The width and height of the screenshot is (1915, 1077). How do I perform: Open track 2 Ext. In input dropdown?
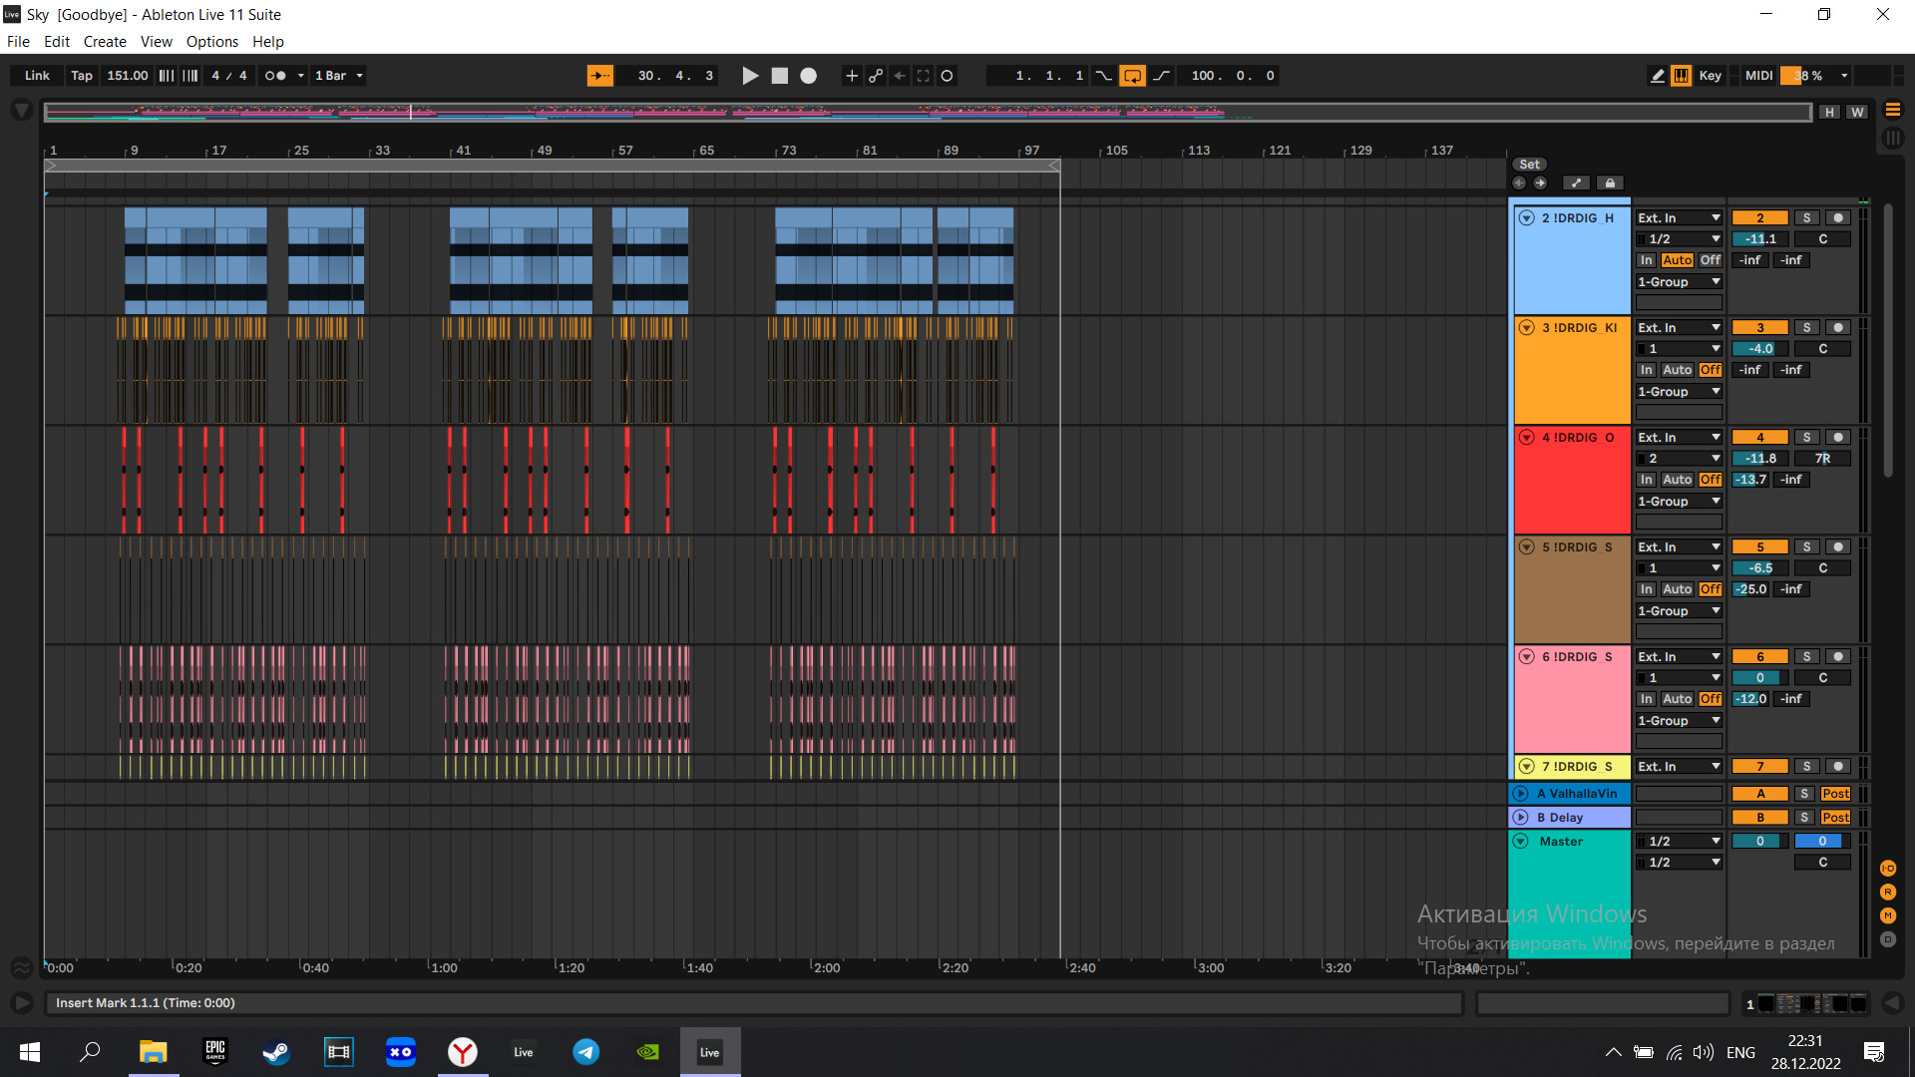click(1679, 217)
